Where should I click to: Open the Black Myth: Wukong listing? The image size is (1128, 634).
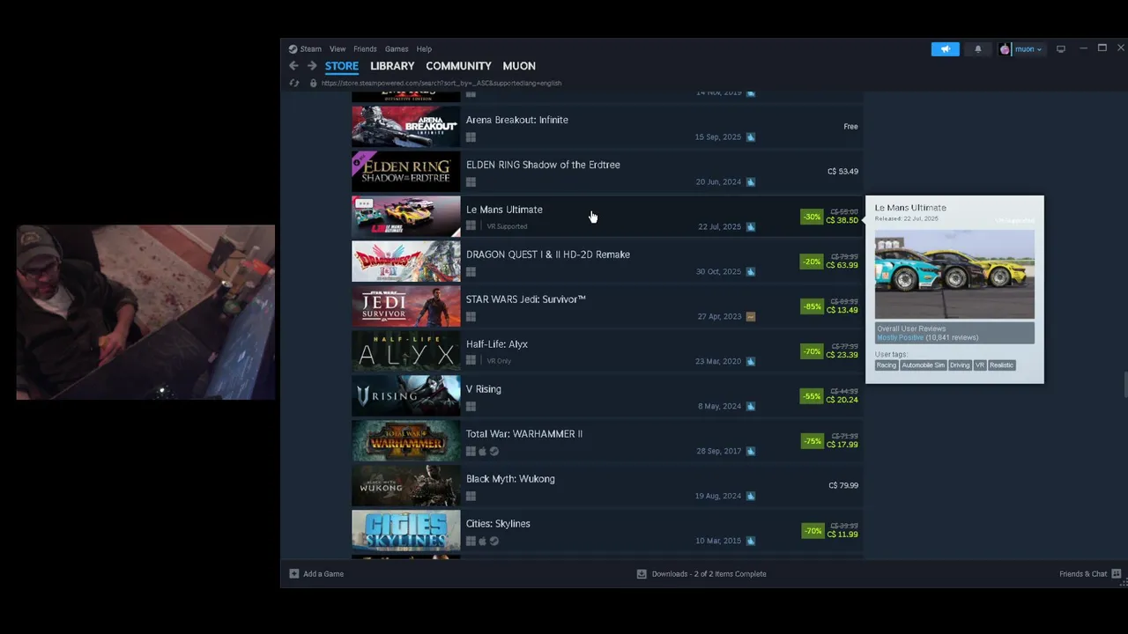(x=606, y=486)
